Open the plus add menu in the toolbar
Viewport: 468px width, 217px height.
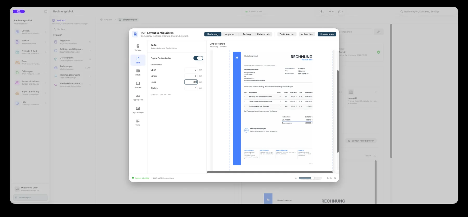331,12
